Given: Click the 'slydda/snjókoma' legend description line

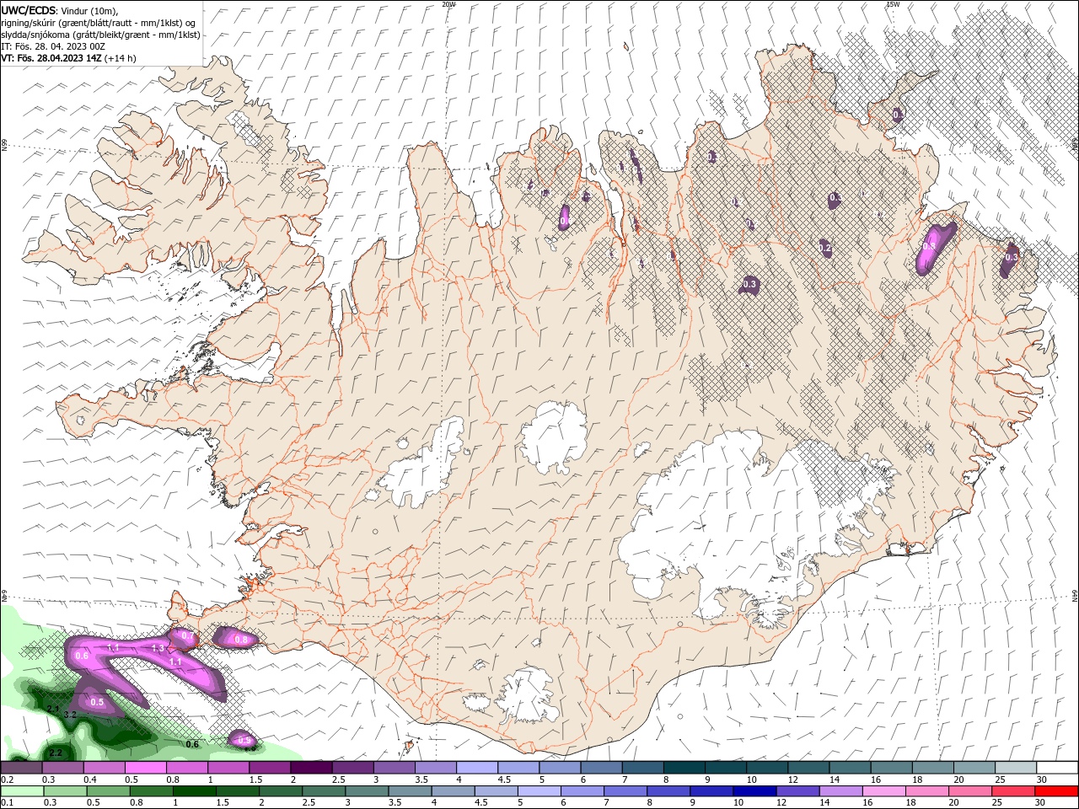Looking at the screenshot, I should (100, 35).
